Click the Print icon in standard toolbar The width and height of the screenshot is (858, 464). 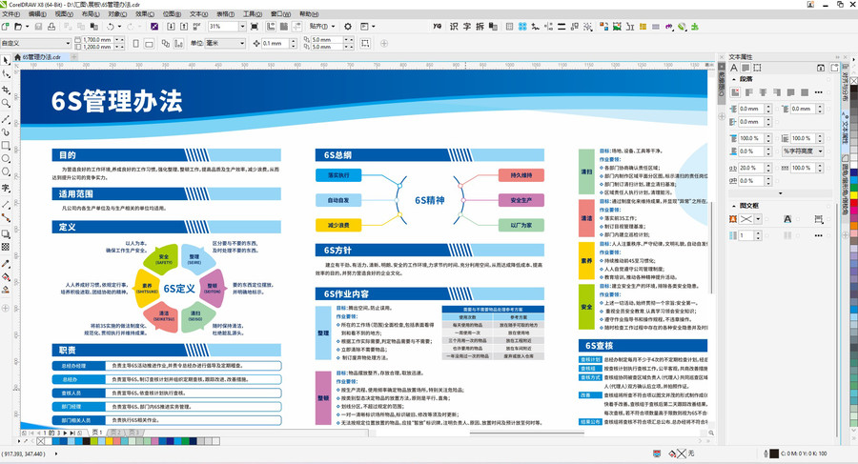pos(51,27)
